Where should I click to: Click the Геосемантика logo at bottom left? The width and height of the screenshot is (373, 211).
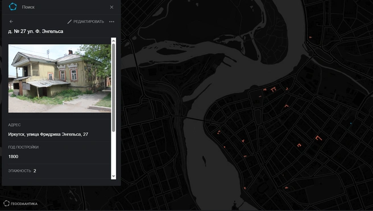tap(20, 204)
